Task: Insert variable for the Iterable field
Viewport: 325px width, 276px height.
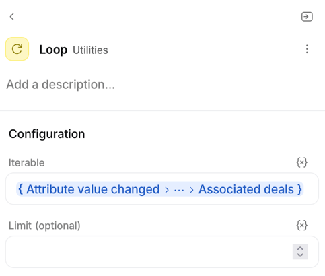Action: tap(302, 162)
